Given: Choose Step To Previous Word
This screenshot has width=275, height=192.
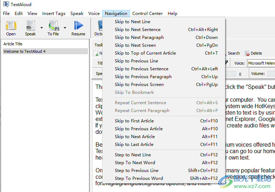Looking at the screenshot, I should (164, 178).
